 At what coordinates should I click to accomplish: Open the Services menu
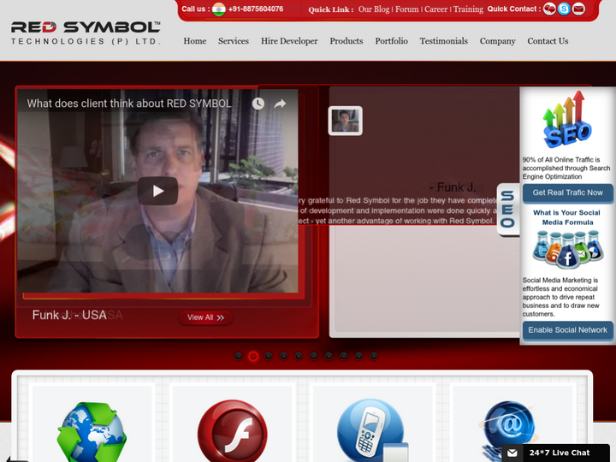233,41
